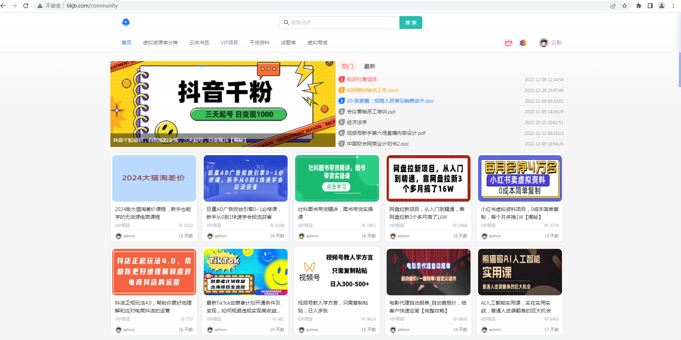
Task: Open the 视频号教人学方言 thumbnail
Action: click(337, 272)
